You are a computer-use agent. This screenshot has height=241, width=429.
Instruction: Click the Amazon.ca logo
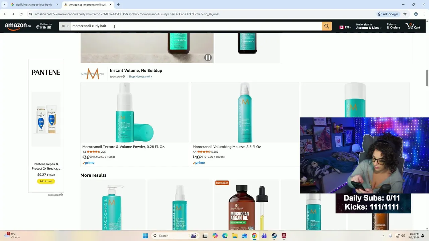[18, 26]
